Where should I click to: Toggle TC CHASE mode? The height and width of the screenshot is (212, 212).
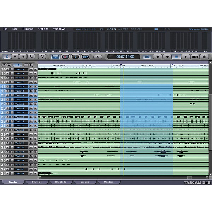coord(136,29)
